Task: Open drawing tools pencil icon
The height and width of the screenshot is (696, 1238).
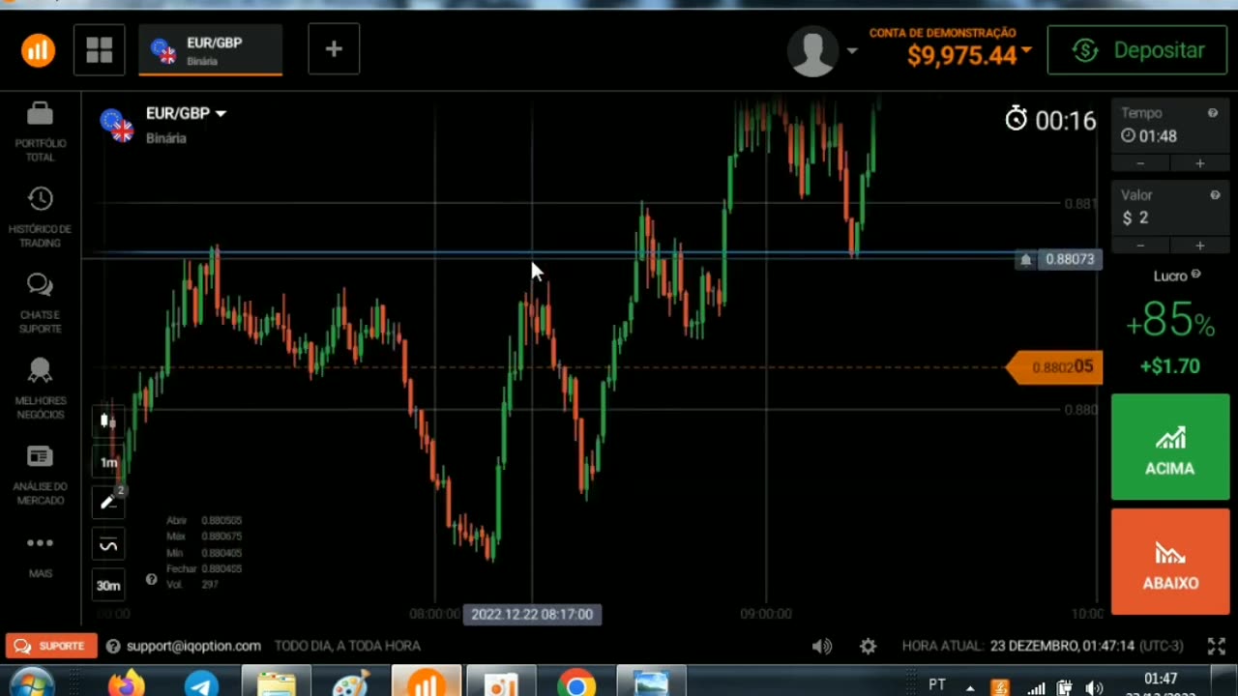Action: coord(108,503)
